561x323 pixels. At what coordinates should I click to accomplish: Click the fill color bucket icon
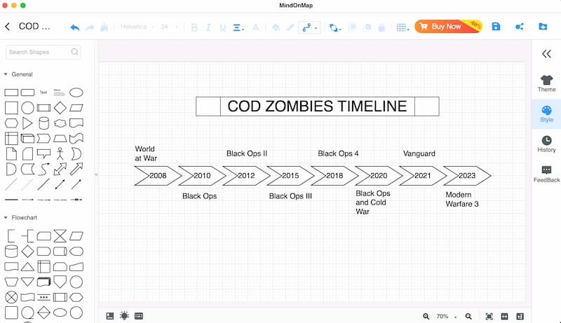pyautogui.click(x=276, y=27)
